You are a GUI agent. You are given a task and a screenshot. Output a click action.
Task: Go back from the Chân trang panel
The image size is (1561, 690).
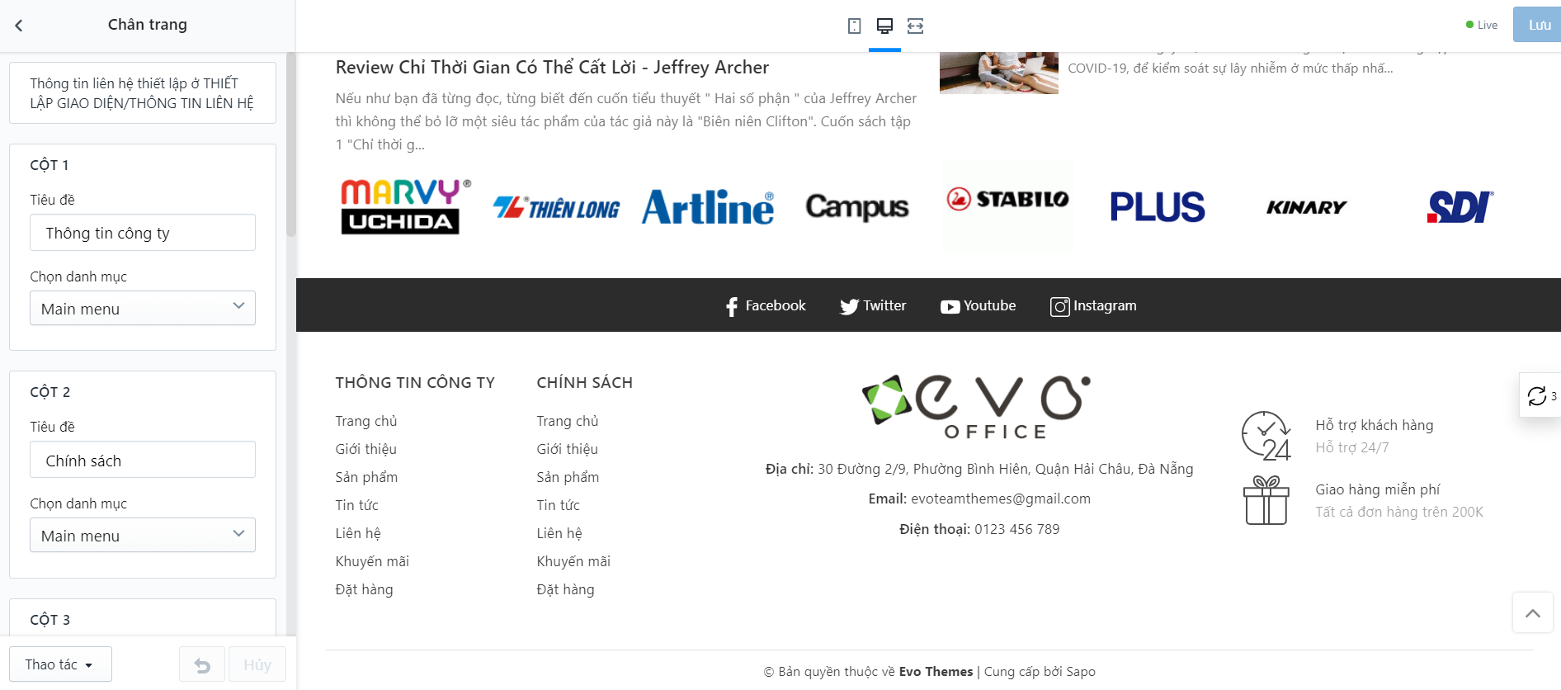coord(19,26)
